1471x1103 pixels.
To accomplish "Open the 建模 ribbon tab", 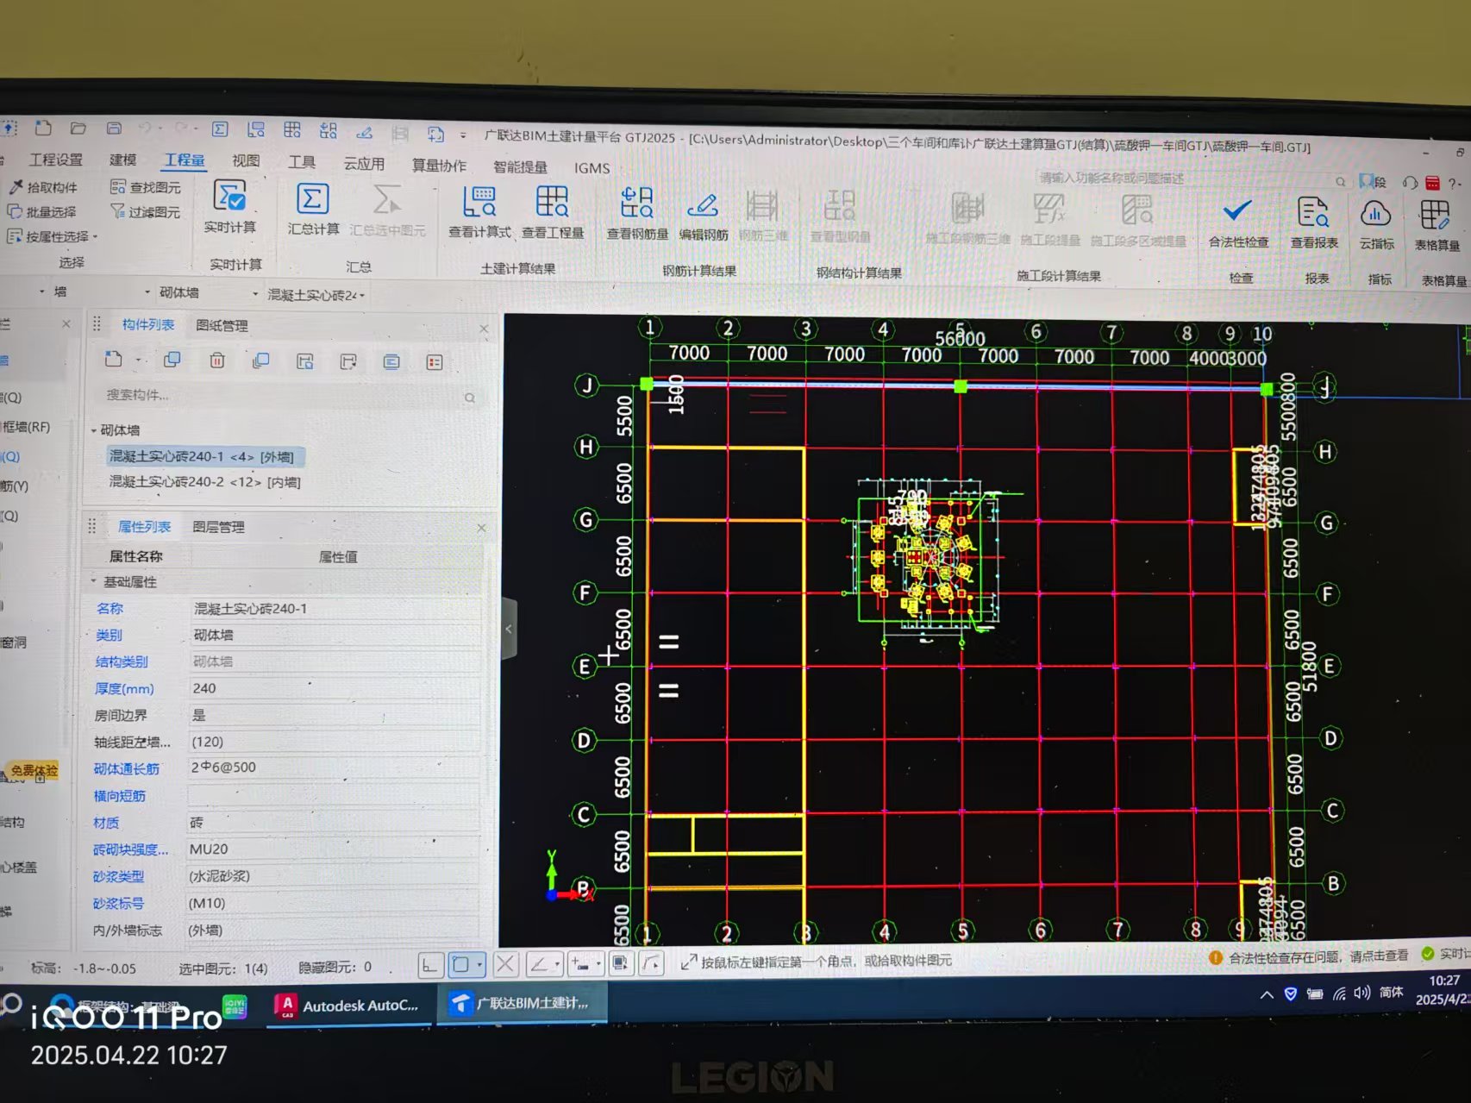I will [122, 160].
